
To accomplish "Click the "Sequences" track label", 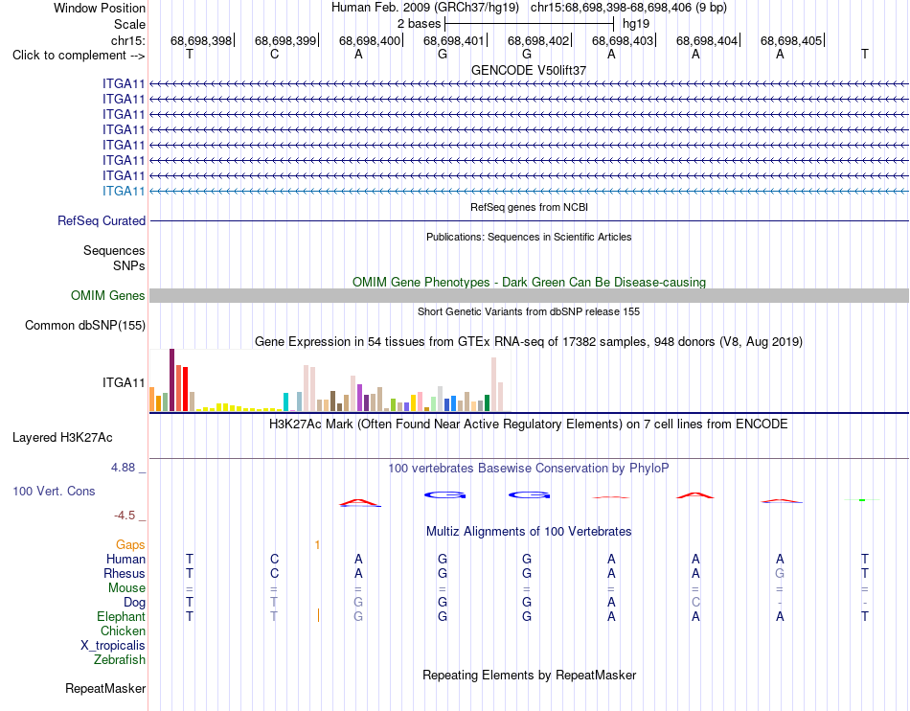I will click(x=114, y=250).
